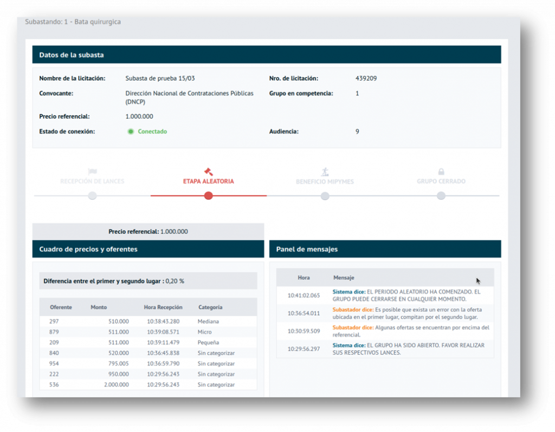Click the Beneficio Mipymes stage icon
The height and width of the screenshot is (432, 555).
[325, 172]
